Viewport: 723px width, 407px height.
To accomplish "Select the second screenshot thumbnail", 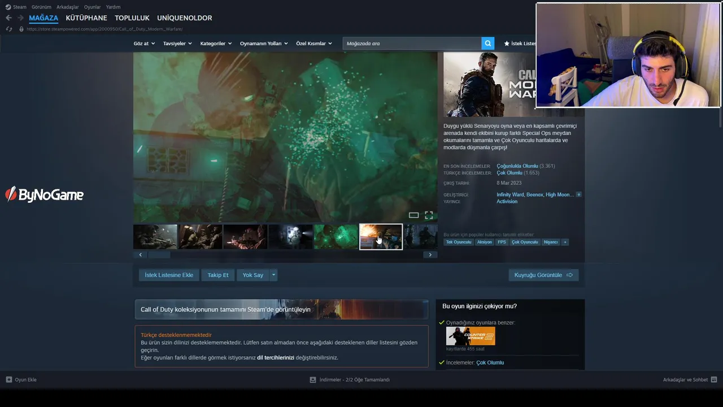I will (201, 237).
